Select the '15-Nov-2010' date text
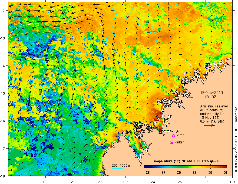This screenshot has height=184, width=238. [x=211, y=93]
